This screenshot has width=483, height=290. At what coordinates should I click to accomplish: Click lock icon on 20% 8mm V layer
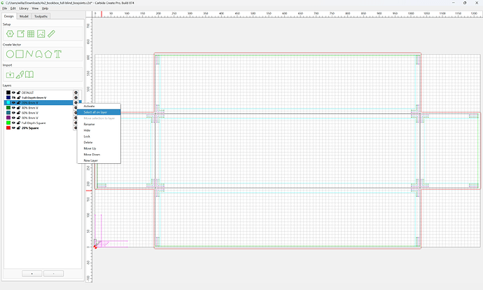pyautogui.click(x=18, y=103)
